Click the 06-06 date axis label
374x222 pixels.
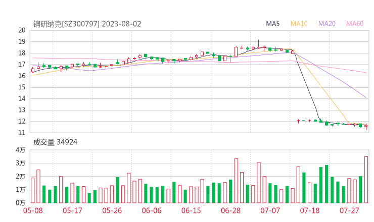(x=152, y=210)
